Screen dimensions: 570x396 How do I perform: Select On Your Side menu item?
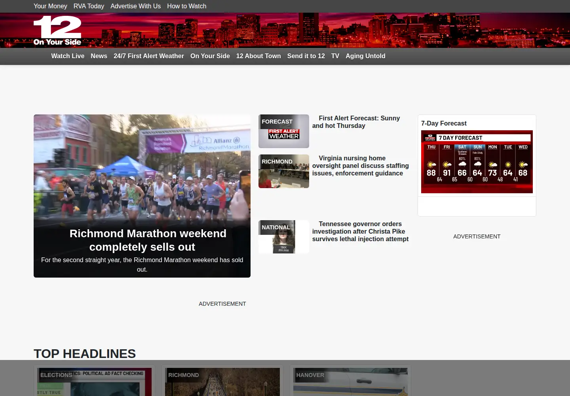(x=210, y=56)
